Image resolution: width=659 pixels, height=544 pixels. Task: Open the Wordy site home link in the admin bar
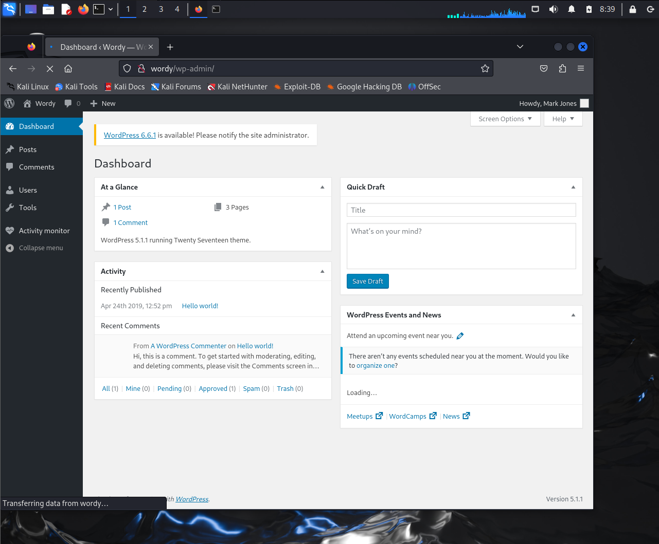[40, 103]
